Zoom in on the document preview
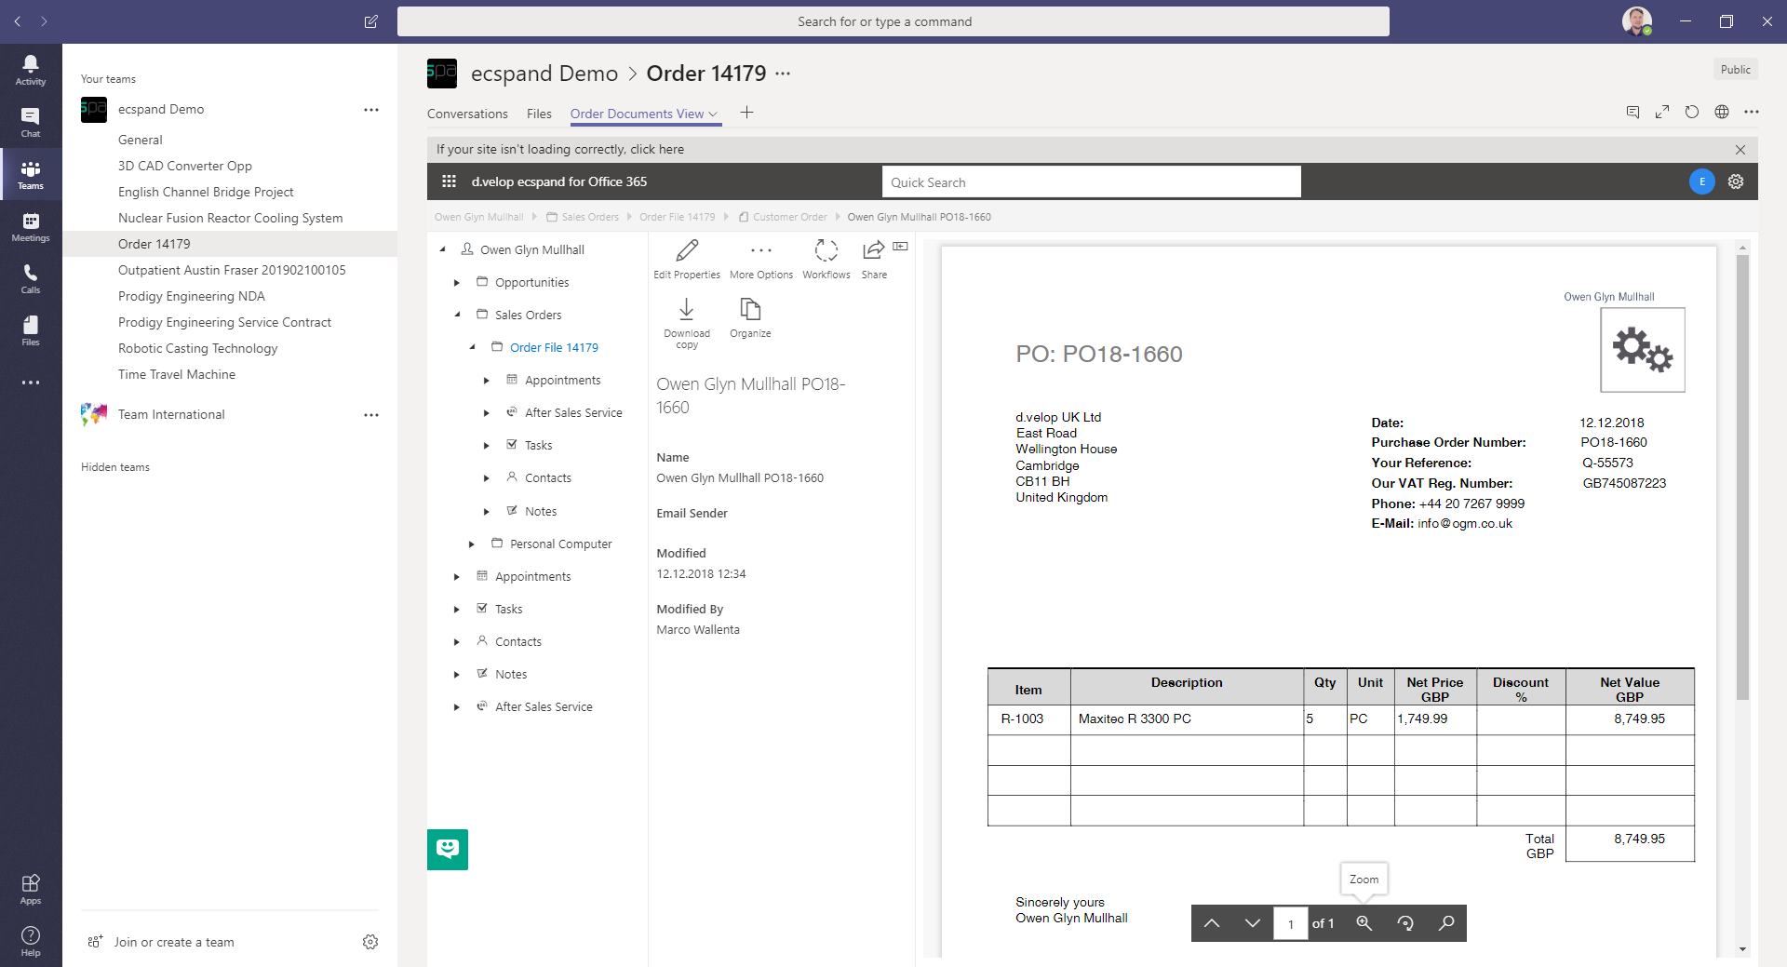The height and width of the screenshot is (967, 1787). [x=1364, y=923]
